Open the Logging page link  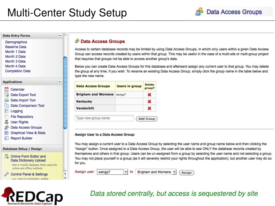[x=17, y=111]
